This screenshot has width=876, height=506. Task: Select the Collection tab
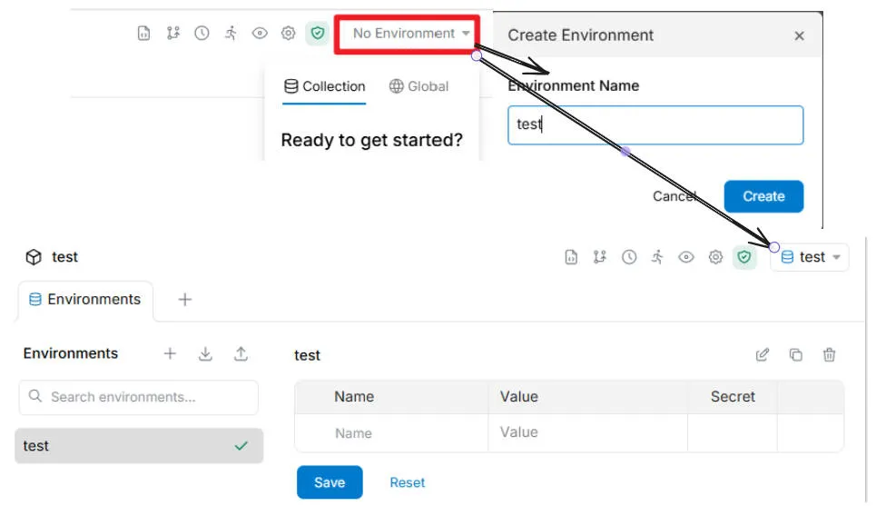coord(324,86)
